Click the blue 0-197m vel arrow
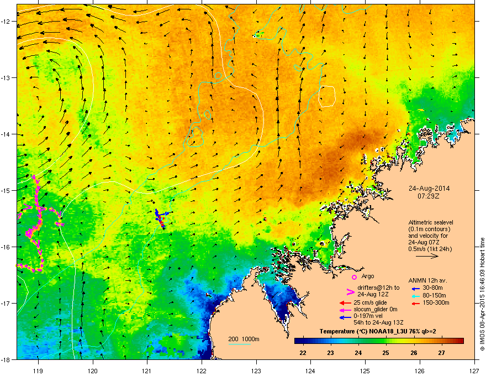This screenshot has height=376, width=486. [x=345, y=317]
